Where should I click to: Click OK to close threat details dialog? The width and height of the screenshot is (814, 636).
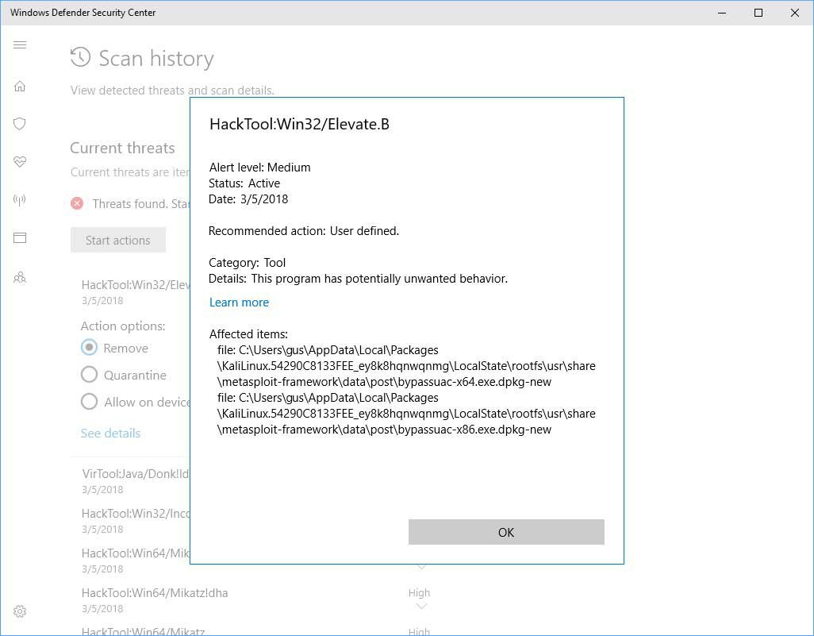click(x=506, y=532)
